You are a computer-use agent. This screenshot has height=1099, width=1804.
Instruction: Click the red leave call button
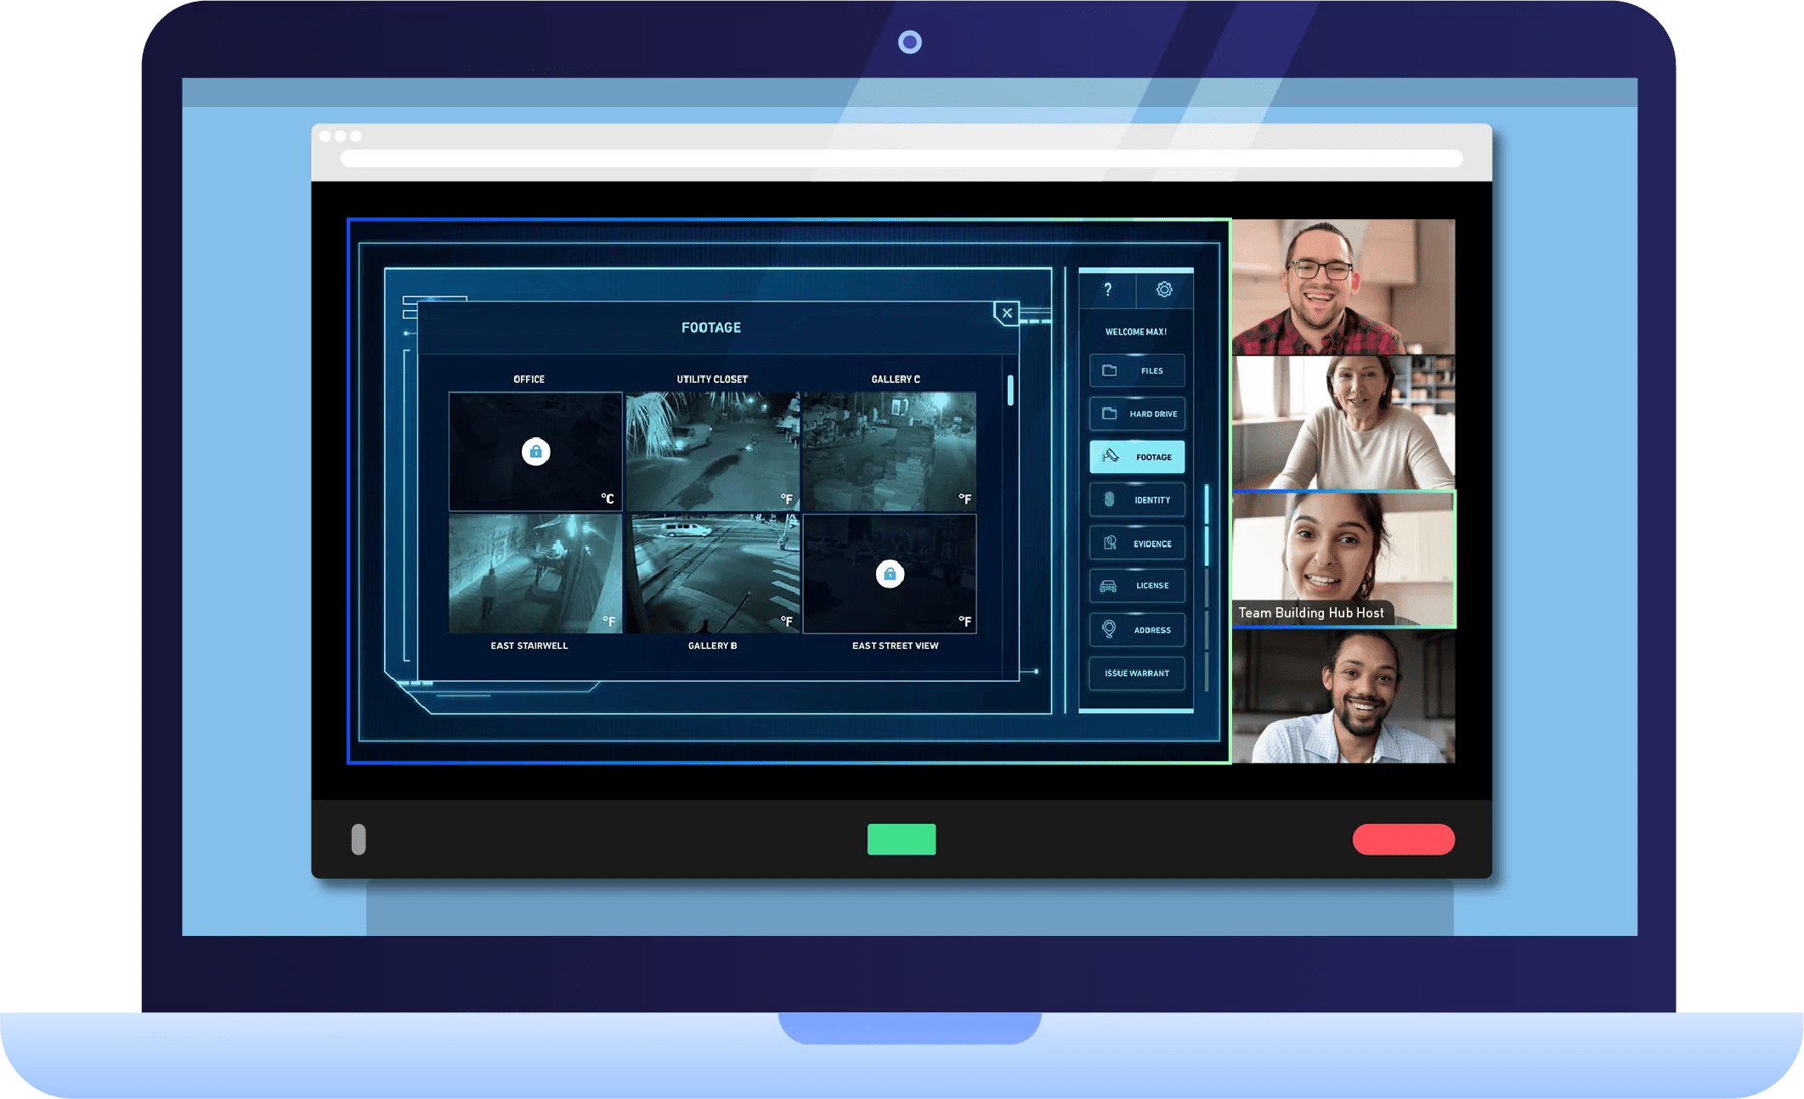click(1402, 839)
